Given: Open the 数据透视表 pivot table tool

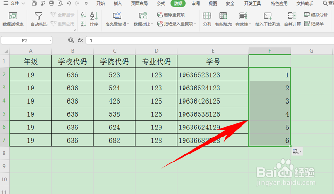Looking at the screenshot, I should 13,19.
